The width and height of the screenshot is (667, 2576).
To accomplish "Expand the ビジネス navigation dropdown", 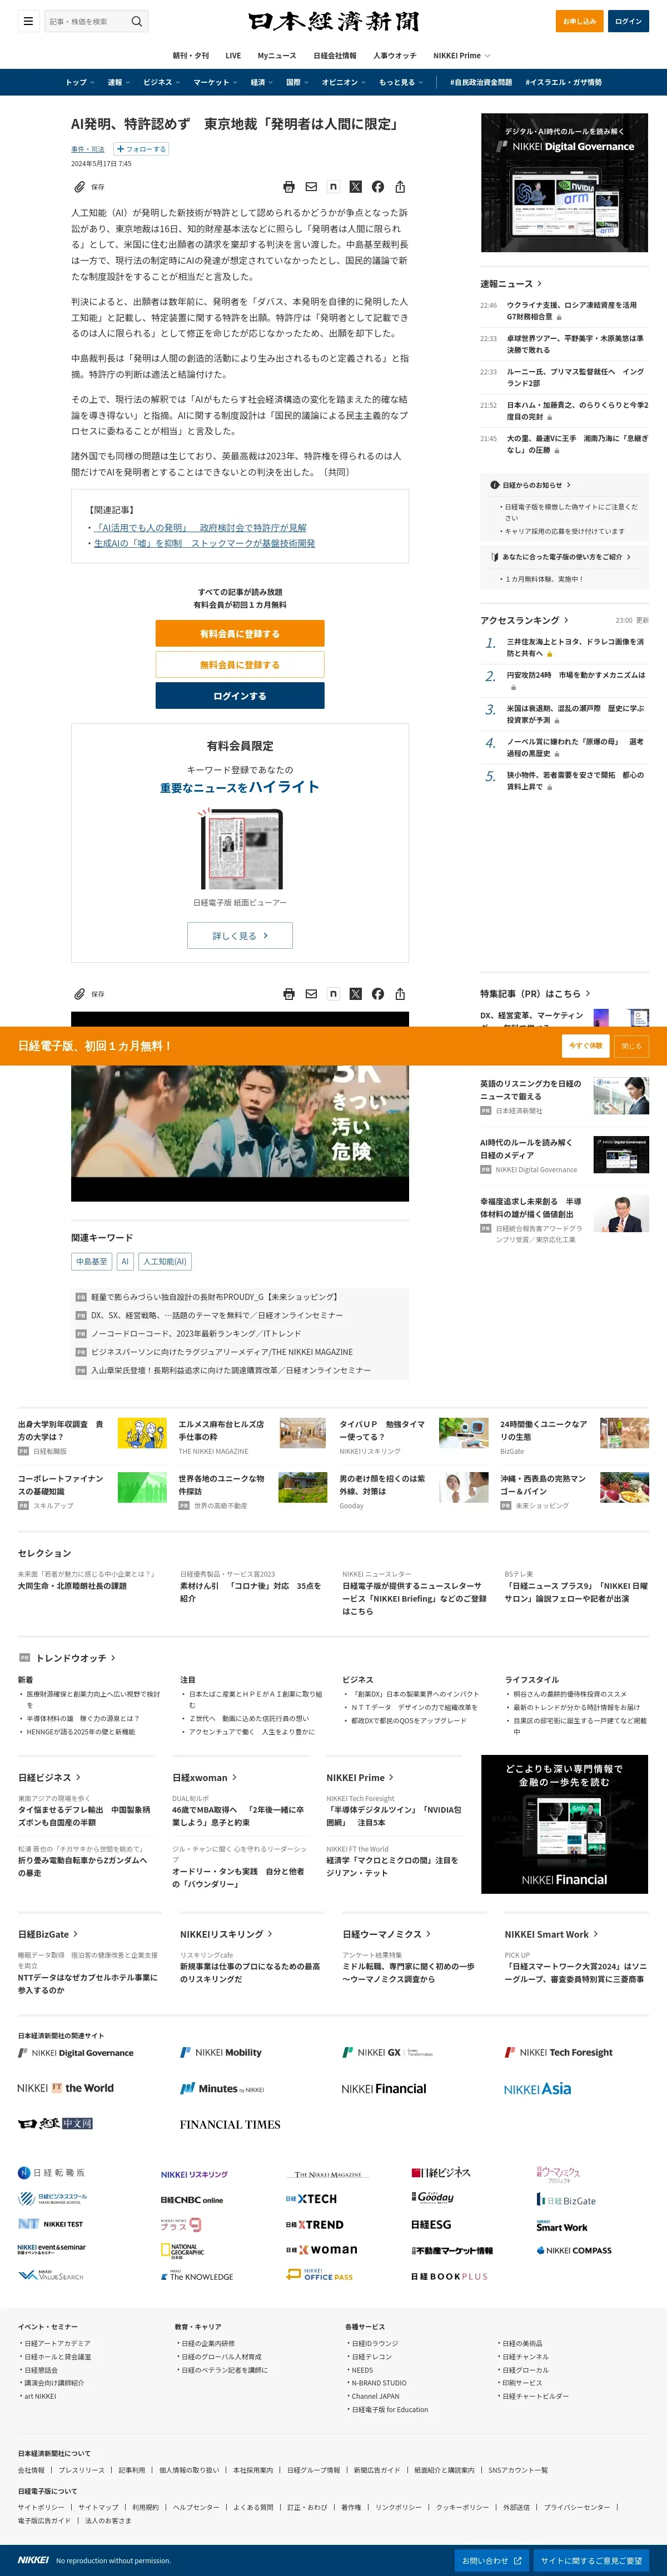I will point(162,82).
